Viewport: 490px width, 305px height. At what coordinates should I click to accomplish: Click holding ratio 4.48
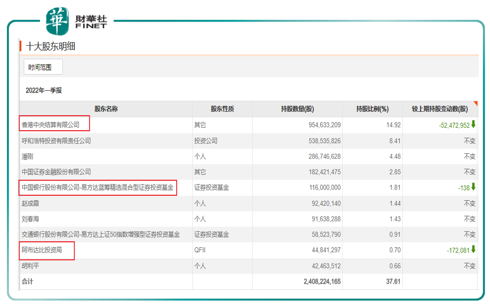(395, 156)
